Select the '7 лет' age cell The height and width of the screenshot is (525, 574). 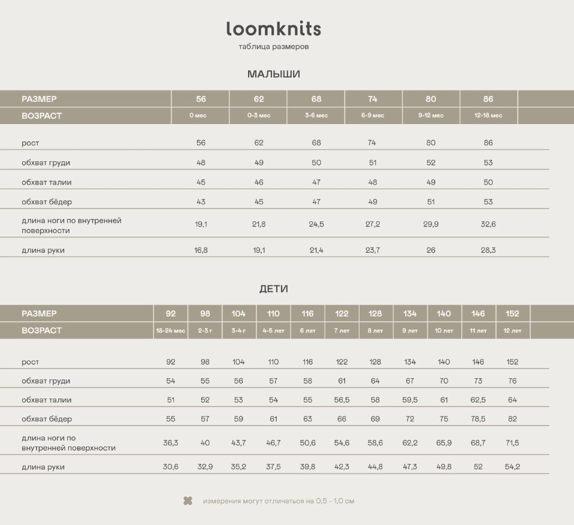[342, 331]
